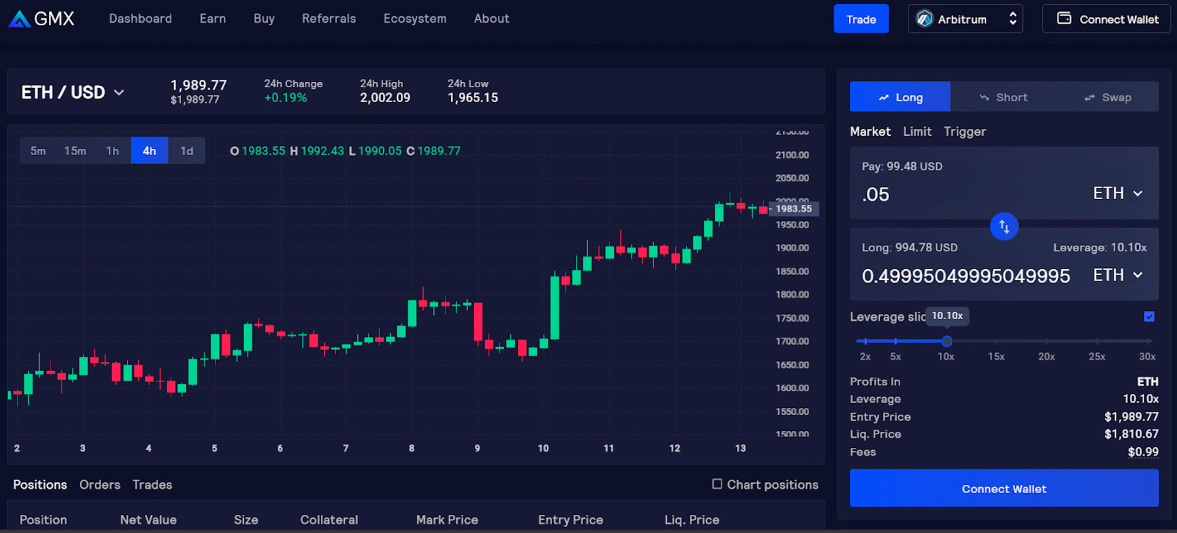Viewport: 1177px width, 533px height.
Task: Click the wallet icon in Connect Wallet
Action: pyautogui.click(x=1064, y=18)
